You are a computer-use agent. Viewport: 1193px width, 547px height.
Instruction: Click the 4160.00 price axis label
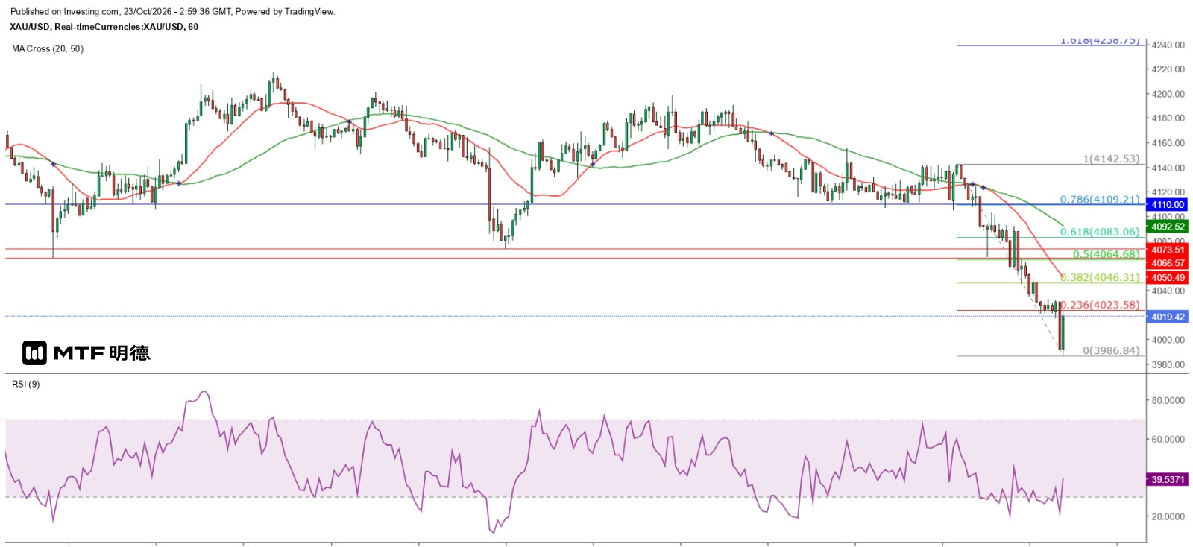(1168, 143)
